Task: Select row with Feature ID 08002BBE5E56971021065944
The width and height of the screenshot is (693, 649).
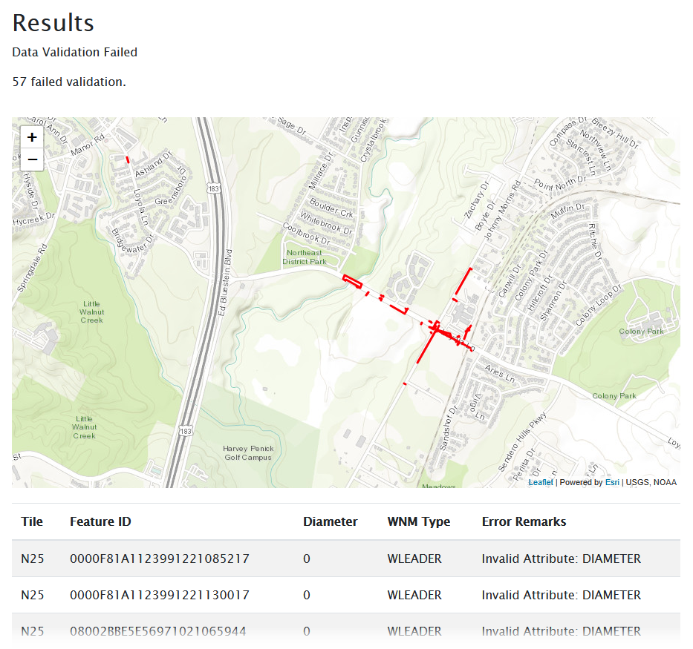Action: [x=157, y=631]
